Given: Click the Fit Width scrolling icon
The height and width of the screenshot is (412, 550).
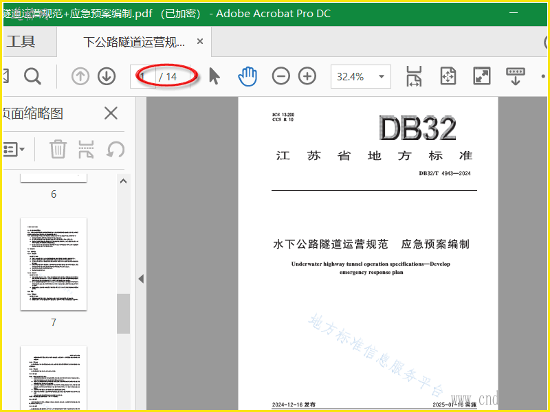Looking at the screenshot, I should pos(414,76).
